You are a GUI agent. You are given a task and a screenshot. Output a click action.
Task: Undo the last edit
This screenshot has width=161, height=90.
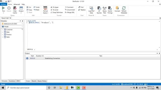pyautogui.click(x=36, y=7)
